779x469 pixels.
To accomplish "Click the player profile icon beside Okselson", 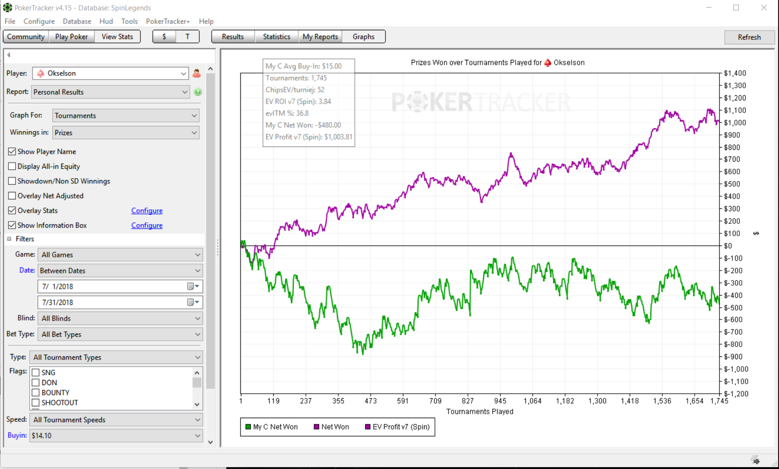I will click(197, 73).
